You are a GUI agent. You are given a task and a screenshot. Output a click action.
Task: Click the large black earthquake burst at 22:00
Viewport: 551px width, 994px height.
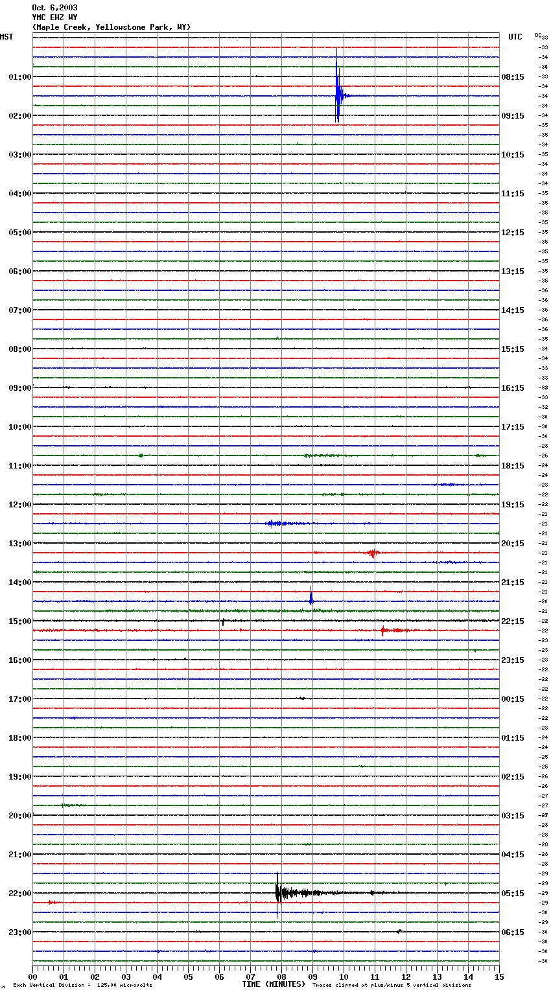pos(280,894)
